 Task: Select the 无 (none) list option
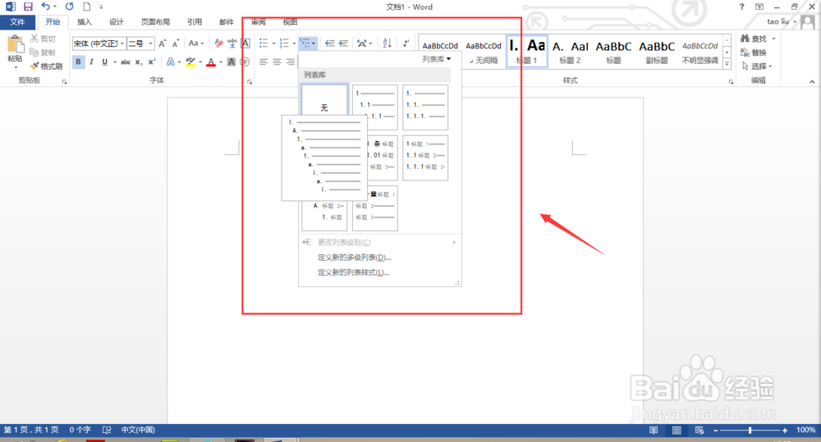pos(324,99)
